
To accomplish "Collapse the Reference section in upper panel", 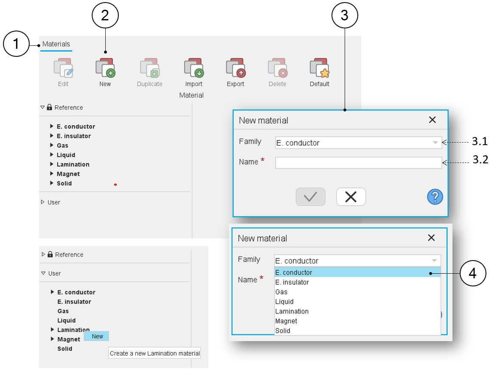I will 42,107.
